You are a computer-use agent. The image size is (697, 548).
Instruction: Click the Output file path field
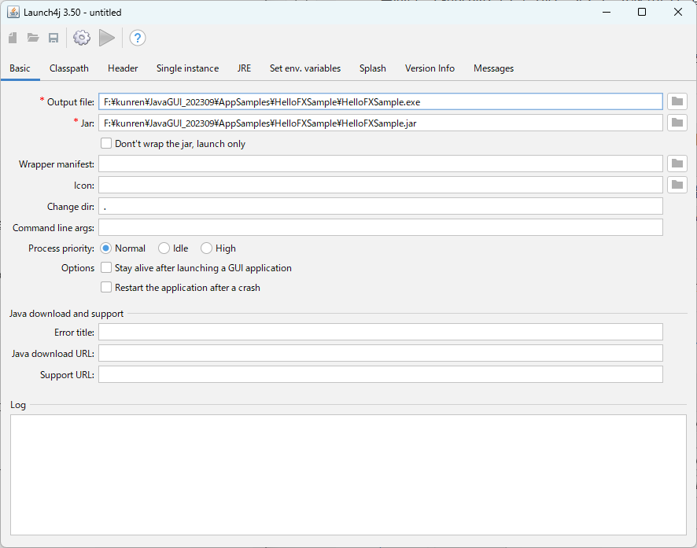[381, 101]
